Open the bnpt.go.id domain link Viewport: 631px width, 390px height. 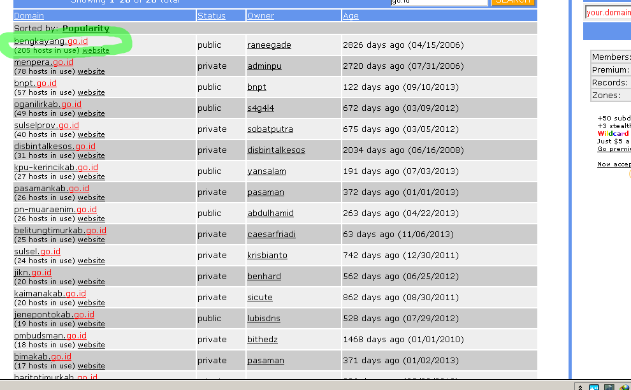click(35, 83)
